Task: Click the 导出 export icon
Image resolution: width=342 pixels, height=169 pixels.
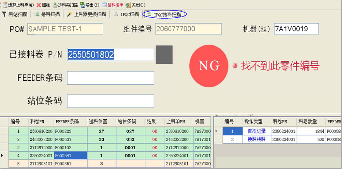Action: 83,5
